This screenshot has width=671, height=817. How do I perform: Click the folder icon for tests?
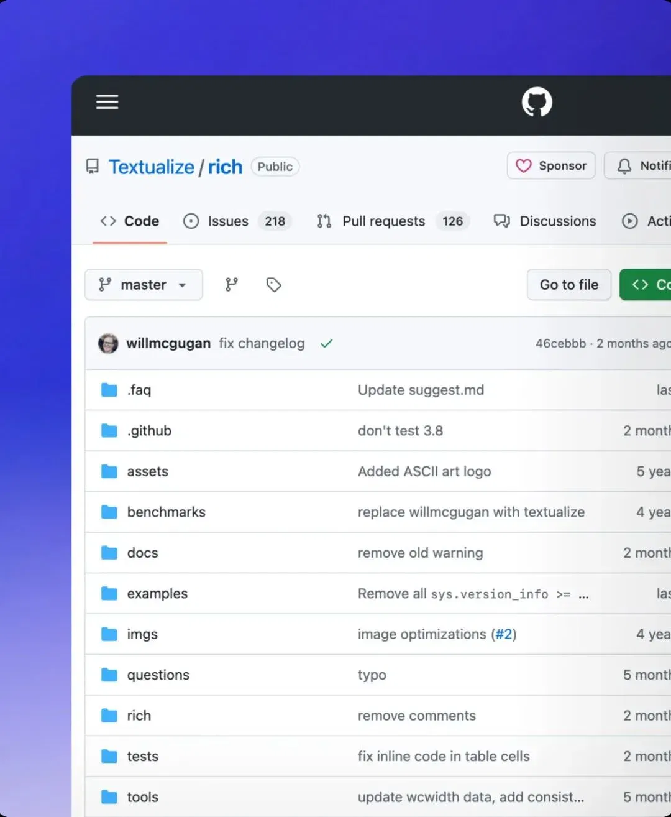(x=109, y=756)
